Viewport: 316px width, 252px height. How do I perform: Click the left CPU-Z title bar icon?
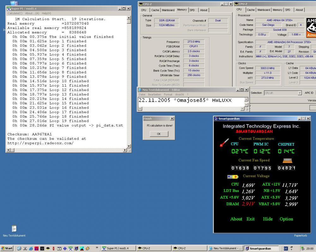coord(141,4)
